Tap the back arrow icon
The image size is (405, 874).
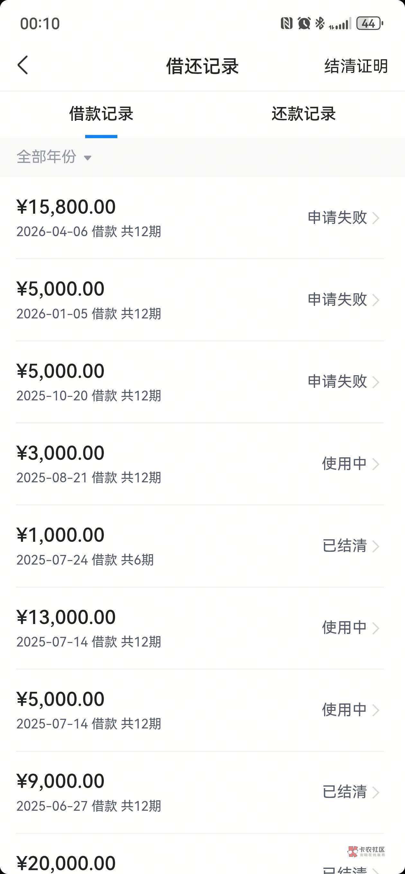tap(23, 65)
